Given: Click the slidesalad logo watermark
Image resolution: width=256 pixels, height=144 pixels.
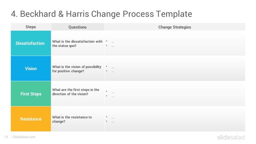Looking at the screenshot, I should pos(231,137).
